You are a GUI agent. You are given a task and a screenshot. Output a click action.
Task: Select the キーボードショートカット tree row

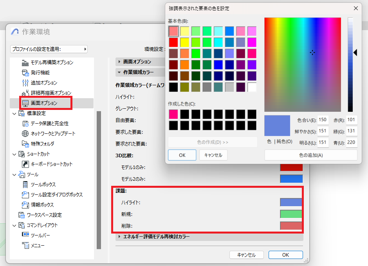tap(52, 164)
